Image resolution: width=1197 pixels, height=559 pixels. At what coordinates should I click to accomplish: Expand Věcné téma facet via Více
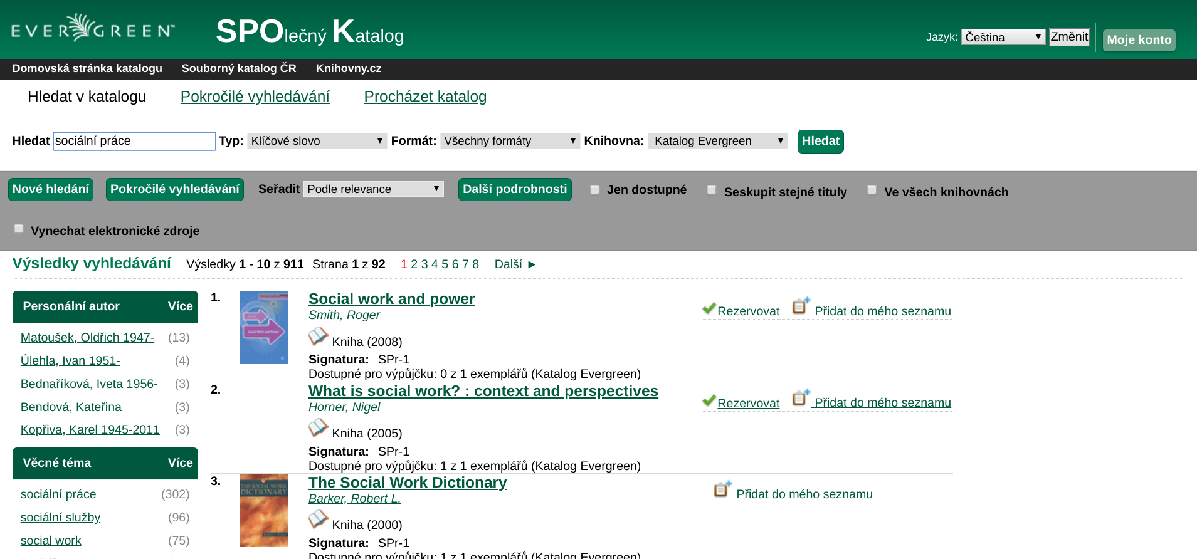click(180, 462)
